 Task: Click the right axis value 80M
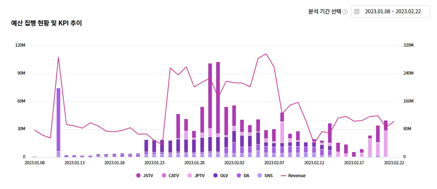click(x=408, y=129)
